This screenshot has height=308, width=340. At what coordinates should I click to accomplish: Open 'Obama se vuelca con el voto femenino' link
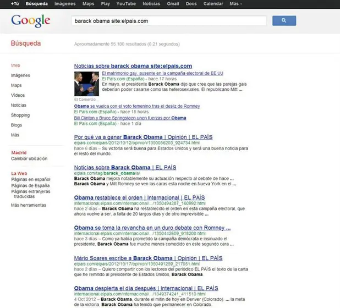pos(137,106)
